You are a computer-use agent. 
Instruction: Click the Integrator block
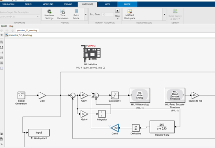click(x=102, y=113)
